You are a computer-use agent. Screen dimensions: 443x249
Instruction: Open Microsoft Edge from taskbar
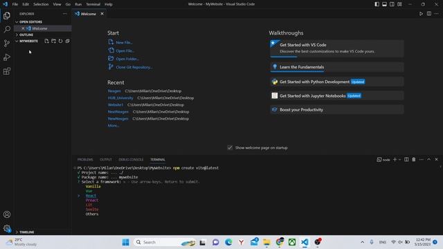click(x=228, y=242)
